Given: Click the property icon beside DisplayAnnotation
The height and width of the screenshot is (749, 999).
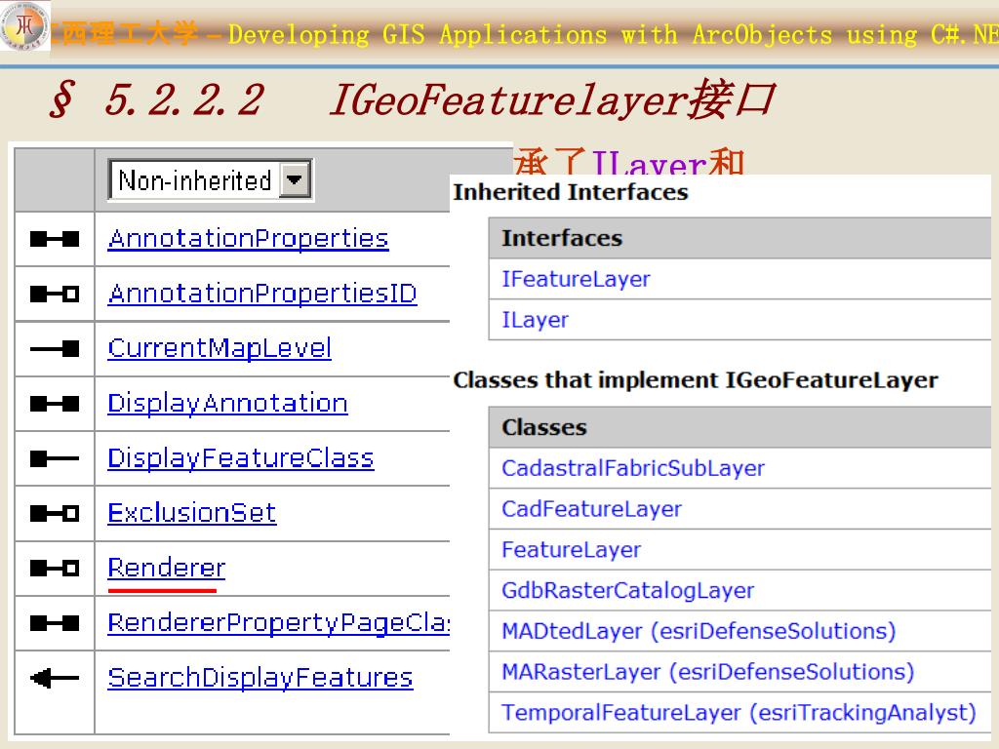Looking at the screenshot, I should click(55, 403).
